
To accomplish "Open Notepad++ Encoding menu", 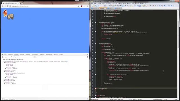I will pyautogui.click(x=108, y=4).
